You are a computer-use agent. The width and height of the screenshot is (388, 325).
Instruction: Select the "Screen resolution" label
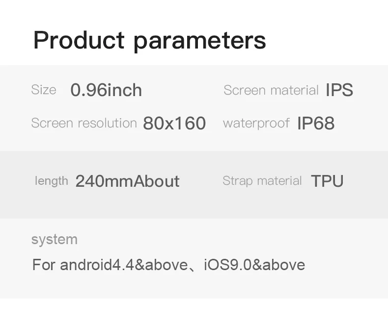83,123
